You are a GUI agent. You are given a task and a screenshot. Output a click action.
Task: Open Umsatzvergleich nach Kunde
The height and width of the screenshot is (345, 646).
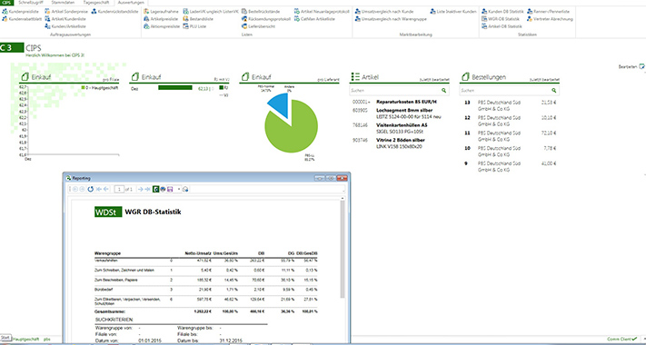point(384,12)
